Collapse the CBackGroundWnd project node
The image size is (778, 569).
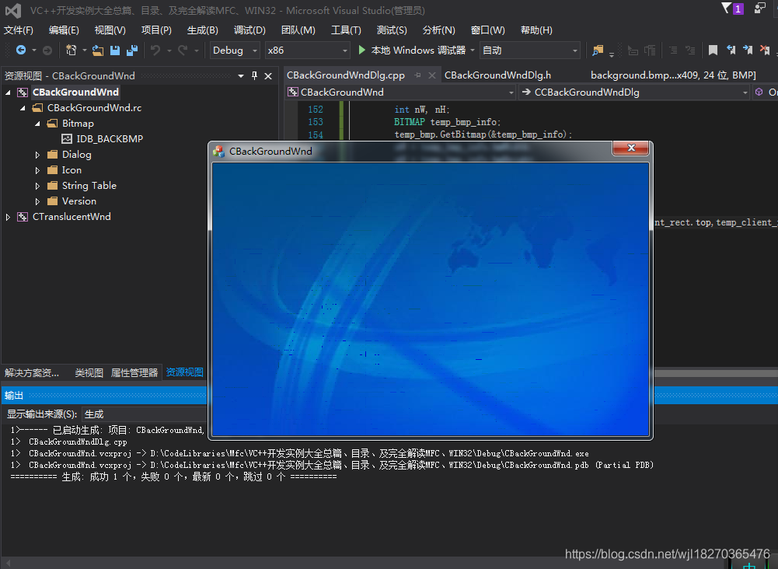tap(8, 93)
